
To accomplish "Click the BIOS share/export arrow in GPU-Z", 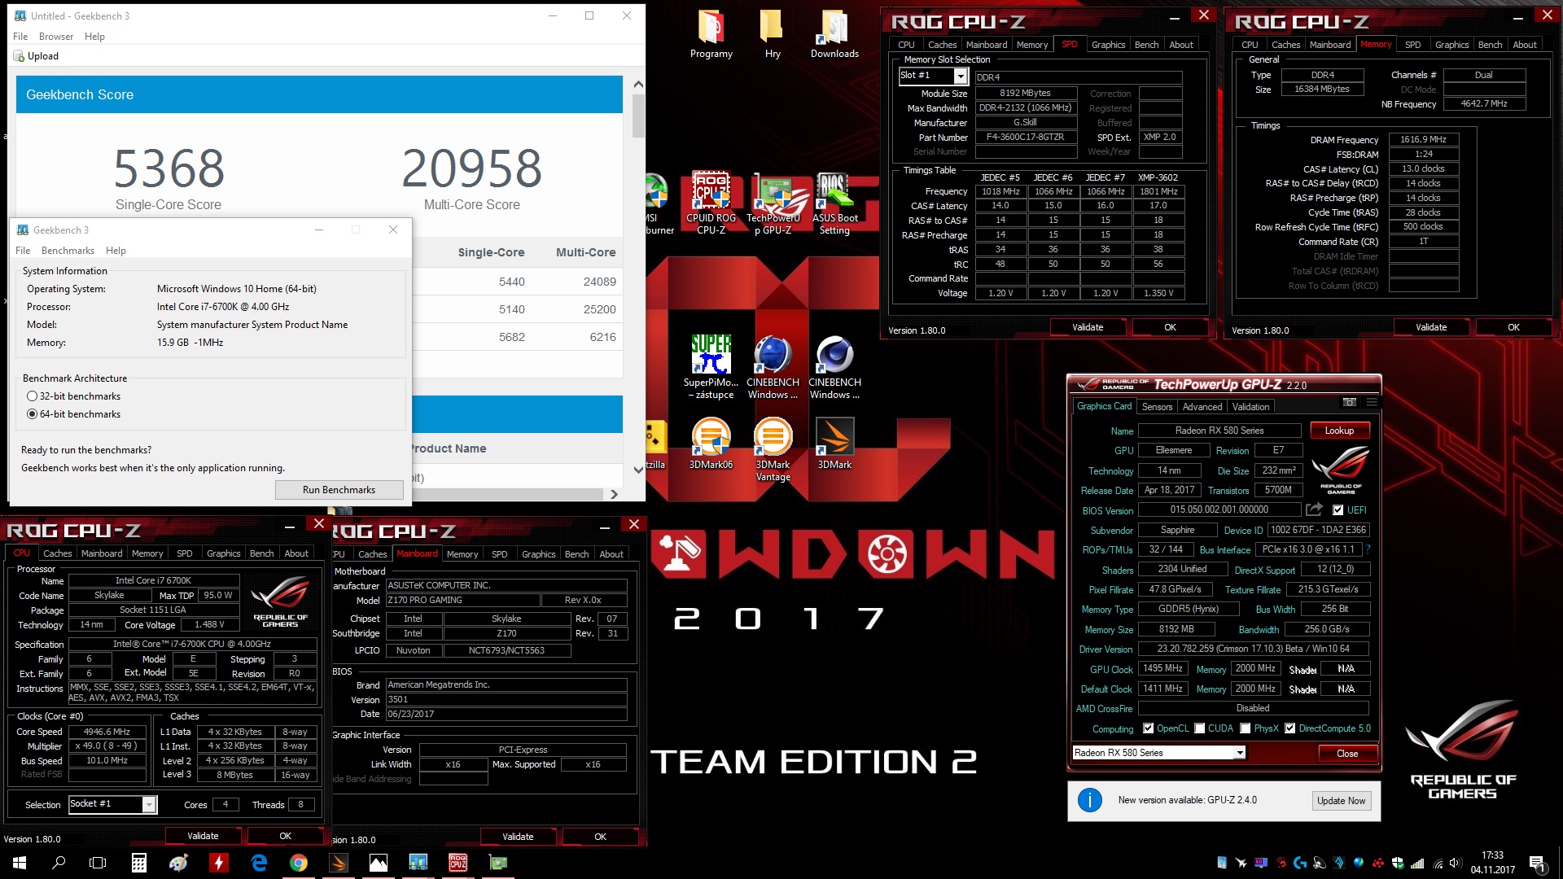I will coord(1314,509).
